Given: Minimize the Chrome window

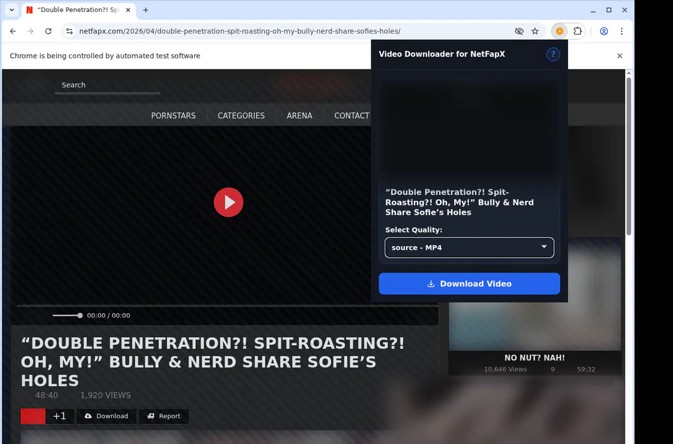Looking at the screenshot, I should pos(593,10).
